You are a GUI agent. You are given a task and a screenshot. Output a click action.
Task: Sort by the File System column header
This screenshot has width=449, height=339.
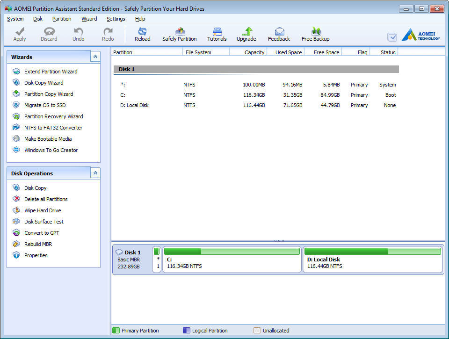pyautogui.click(x=206, y=52)
